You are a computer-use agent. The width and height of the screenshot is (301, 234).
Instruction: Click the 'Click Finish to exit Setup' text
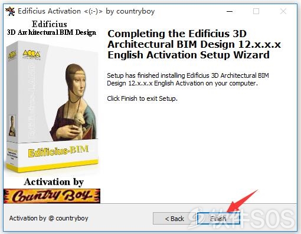[x=142, y=98]
